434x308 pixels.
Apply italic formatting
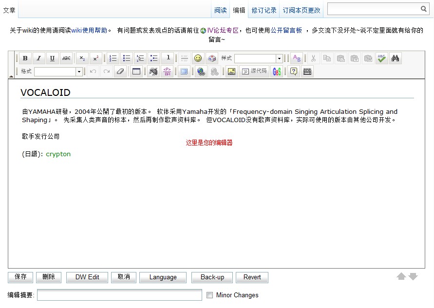tap(39, 58)
